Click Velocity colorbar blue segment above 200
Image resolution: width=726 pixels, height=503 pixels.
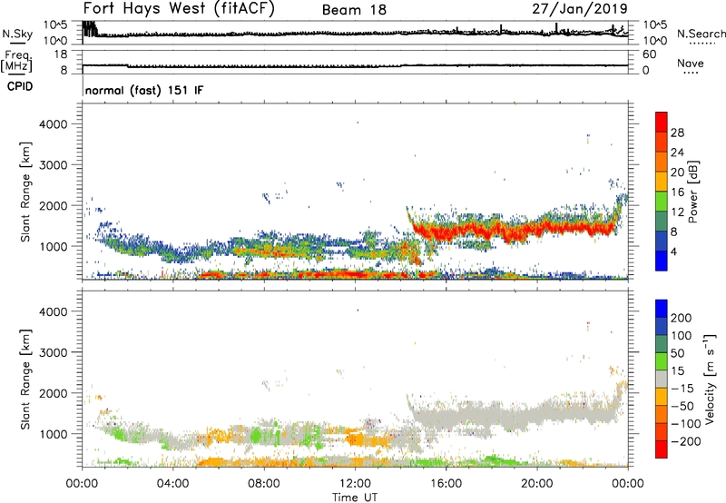(x=662, y=309)
